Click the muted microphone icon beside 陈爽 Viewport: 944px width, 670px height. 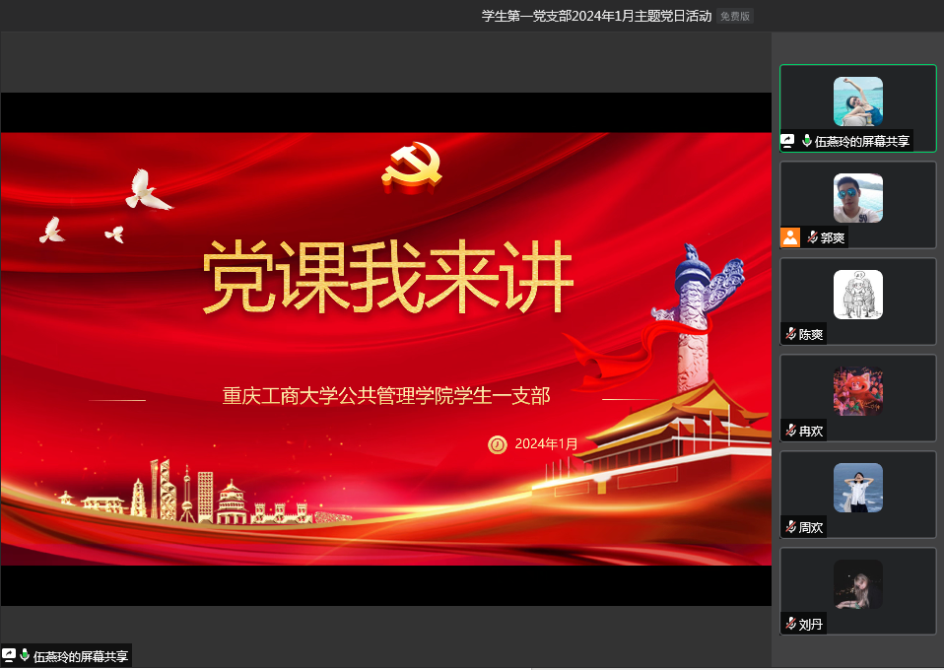coord(790,334)
